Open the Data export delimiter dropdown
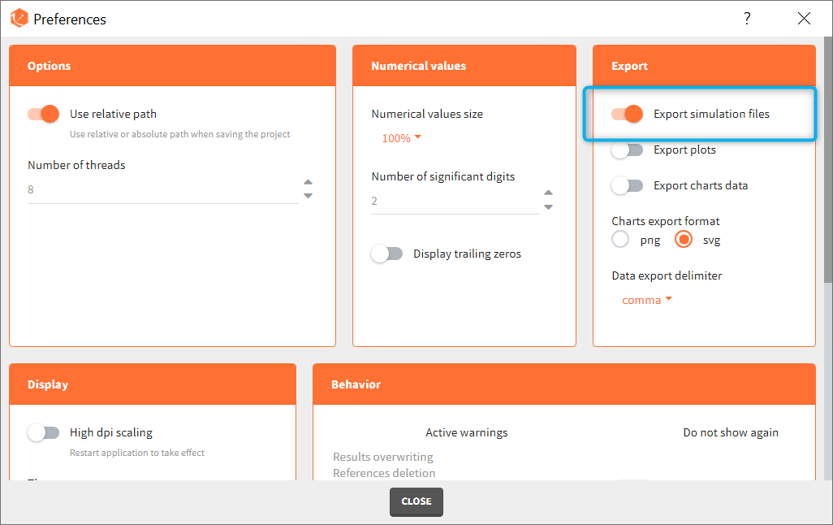The width and height of the screenshot is (833, 525). 647,300
